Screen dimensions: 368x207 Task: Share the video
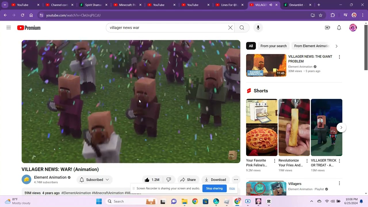coord(188,180)
